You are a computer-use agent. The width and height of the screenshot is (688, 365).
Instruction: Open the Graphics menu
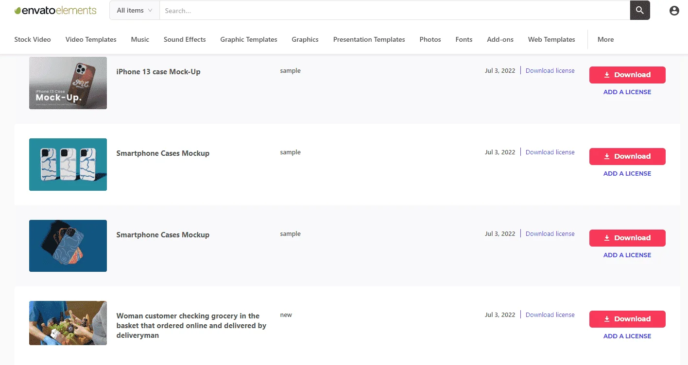[x=305, y=39]
